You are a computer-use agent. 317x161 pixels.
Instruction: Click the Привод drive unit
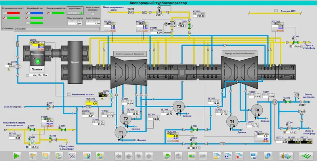click(75, 62)
